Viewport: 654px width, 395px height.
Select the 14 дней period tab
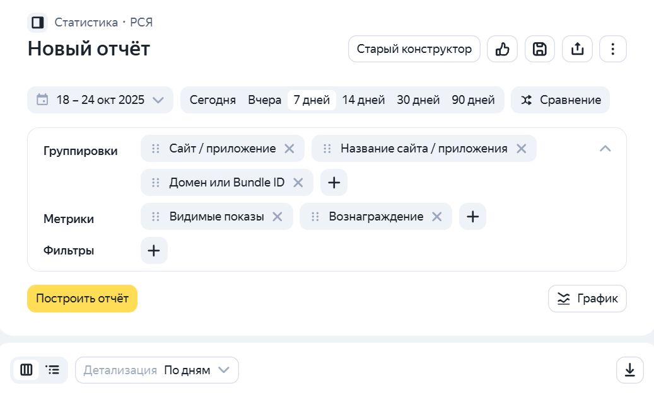click(x=363, y=100)
